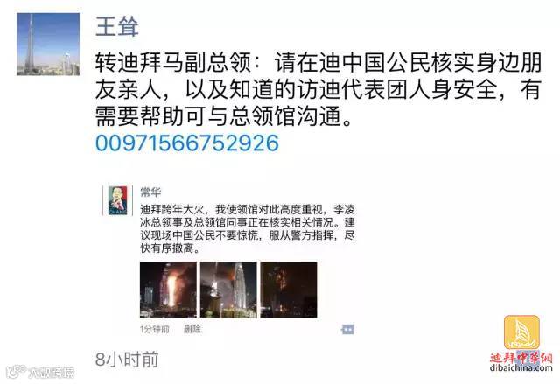Click the Weibo watermark username text
Screen dimensions: 560x384
[52, 373]
